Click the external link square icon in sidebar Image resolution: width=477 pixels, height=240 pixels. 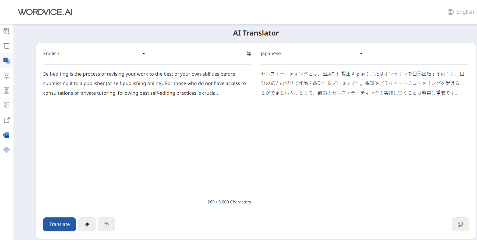6,120
